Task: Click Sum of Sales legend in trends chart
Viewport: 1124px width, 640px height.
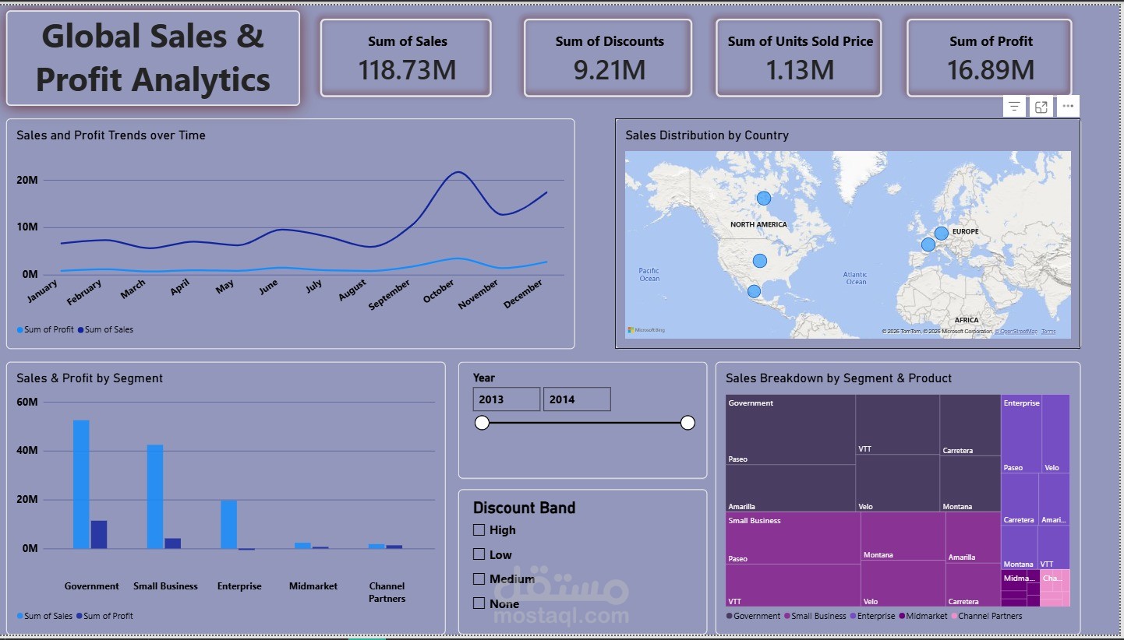Action: pos(105,329)
